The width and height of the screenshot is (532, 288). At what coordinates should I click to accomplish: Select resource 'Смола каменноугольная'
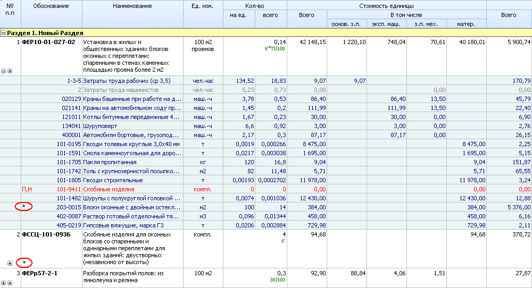click(266, 153)
